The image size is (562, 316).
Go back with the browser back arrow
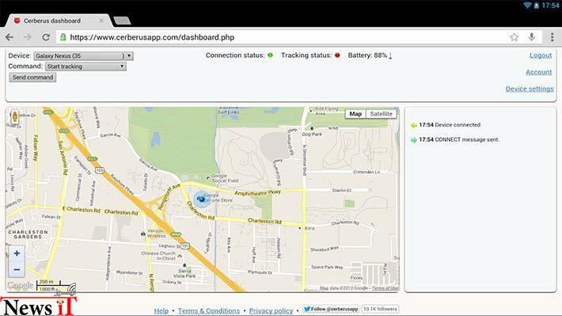click(9, 37)
